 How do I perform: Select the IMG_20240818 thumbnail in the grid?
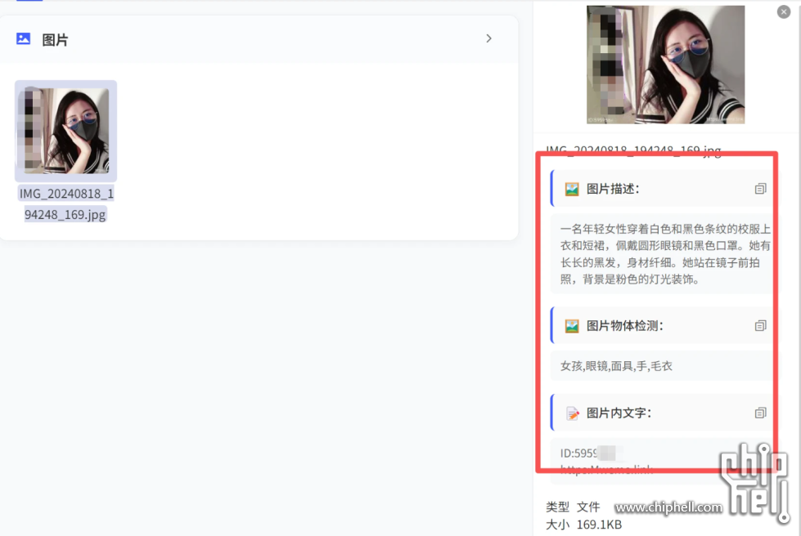(66, 131)
